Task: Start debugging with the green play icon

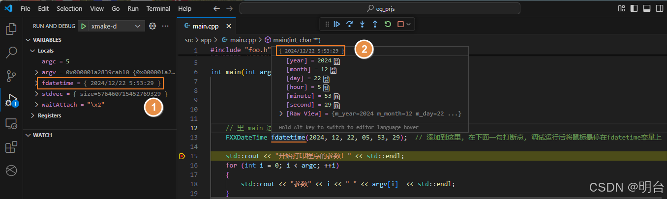Action: (x=84, y=26)
